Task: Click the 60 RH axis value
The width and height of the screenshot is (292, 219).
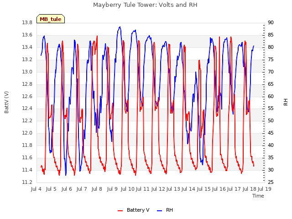Action: [271, 96]
